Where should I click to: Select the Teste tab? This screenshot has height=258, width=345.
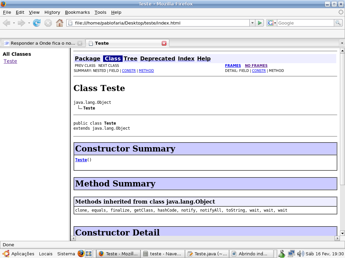point(127,43)
